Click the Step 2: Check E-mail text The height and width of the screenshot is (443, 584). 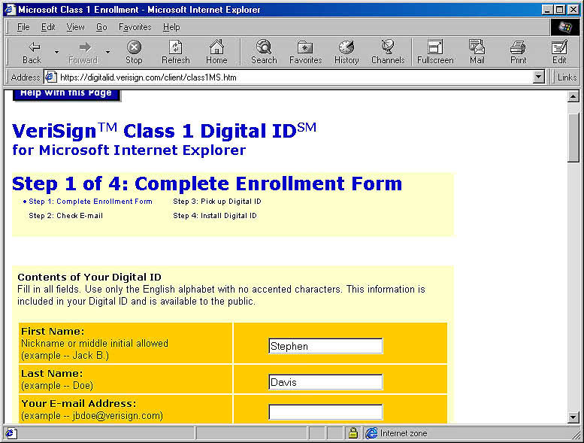(x=65, y=216)
